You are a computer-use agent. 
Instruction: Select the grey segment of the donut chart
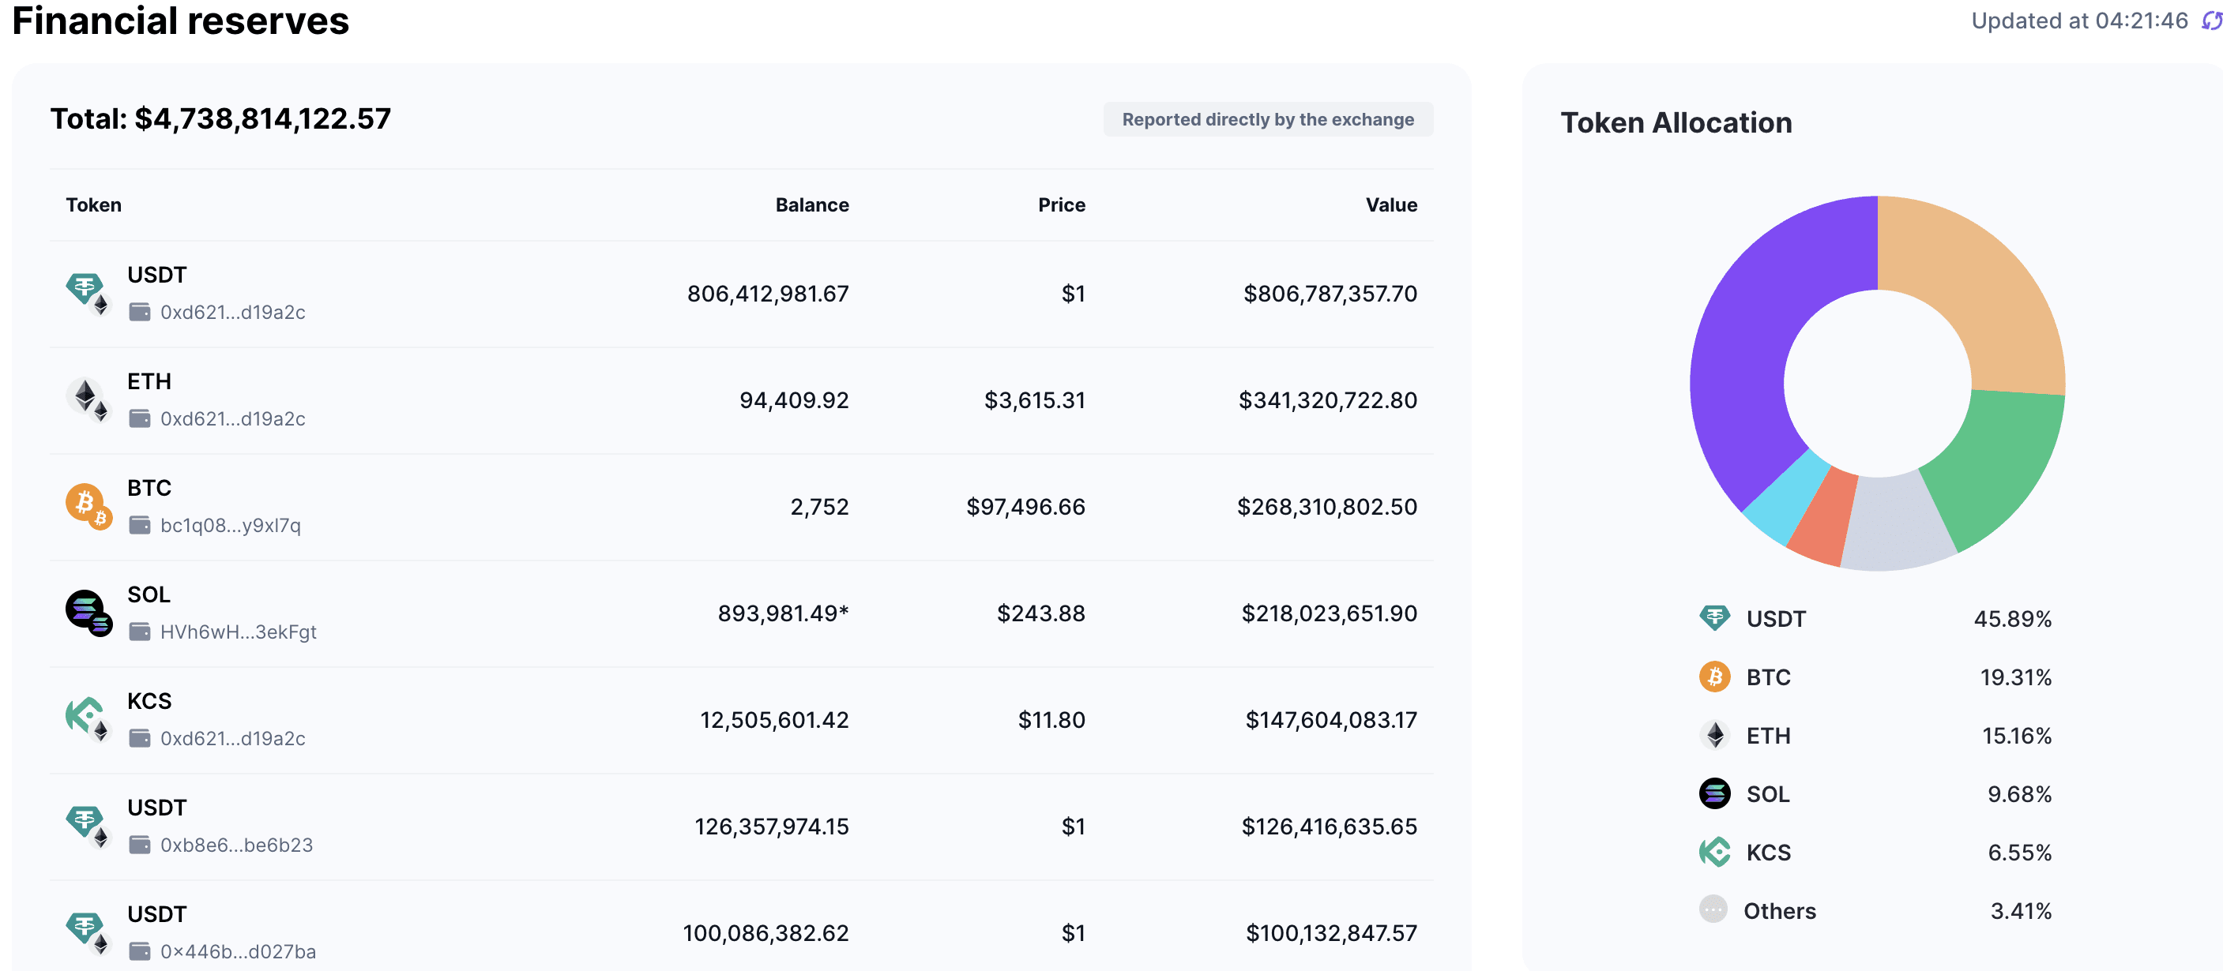tap(1896, 523)
